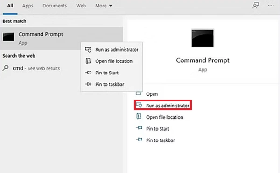Click shield icon in context menu
The height and width of the screenshot is (173, 280).
click(88, 49)
